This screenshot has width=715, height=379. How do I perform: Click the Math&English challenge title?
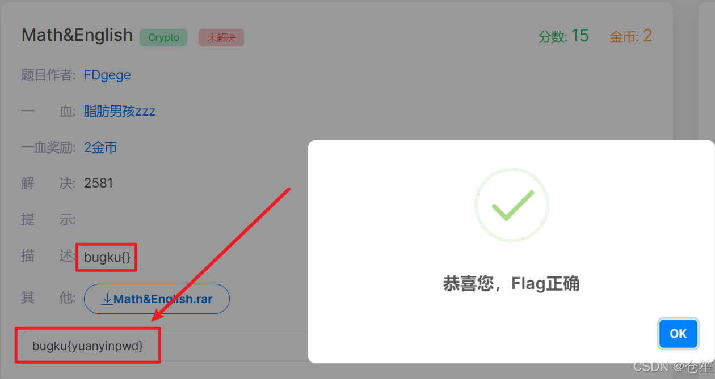(x=77, y=35)
